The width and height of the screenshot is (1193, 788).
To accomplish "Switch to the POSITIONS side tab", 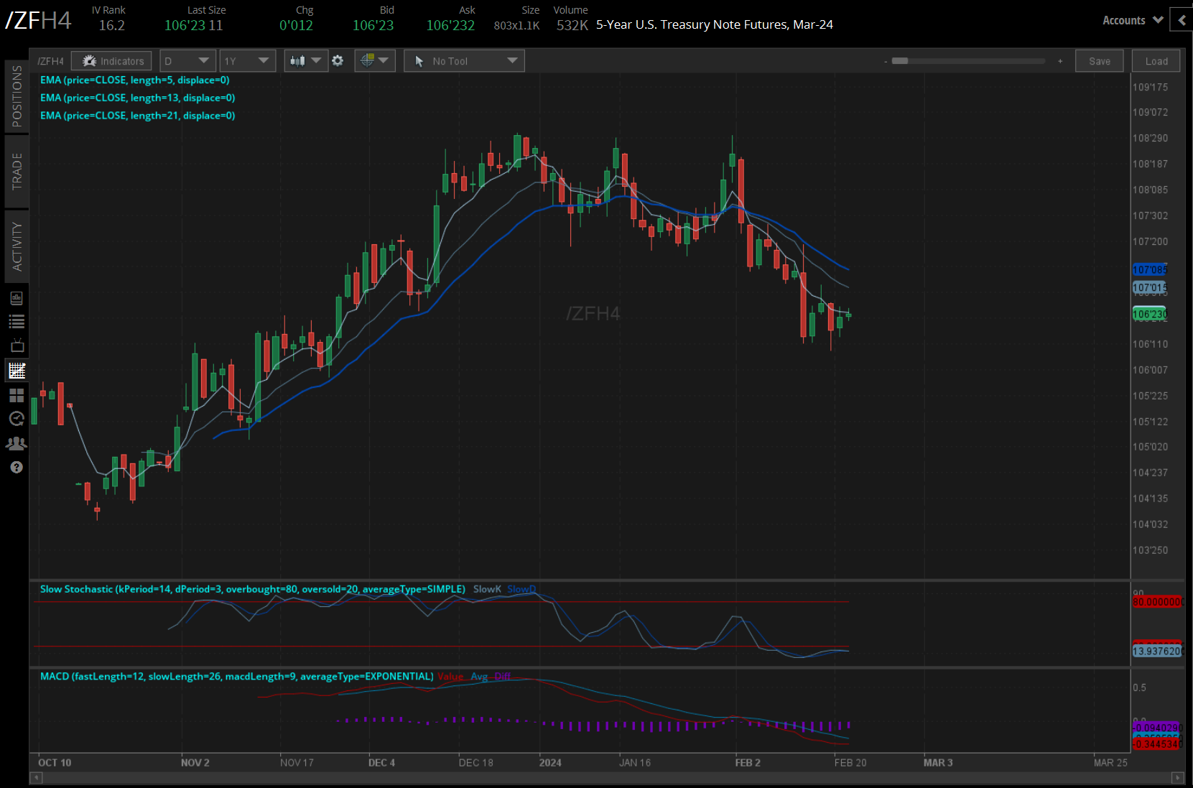I will (x=17, y=96).
